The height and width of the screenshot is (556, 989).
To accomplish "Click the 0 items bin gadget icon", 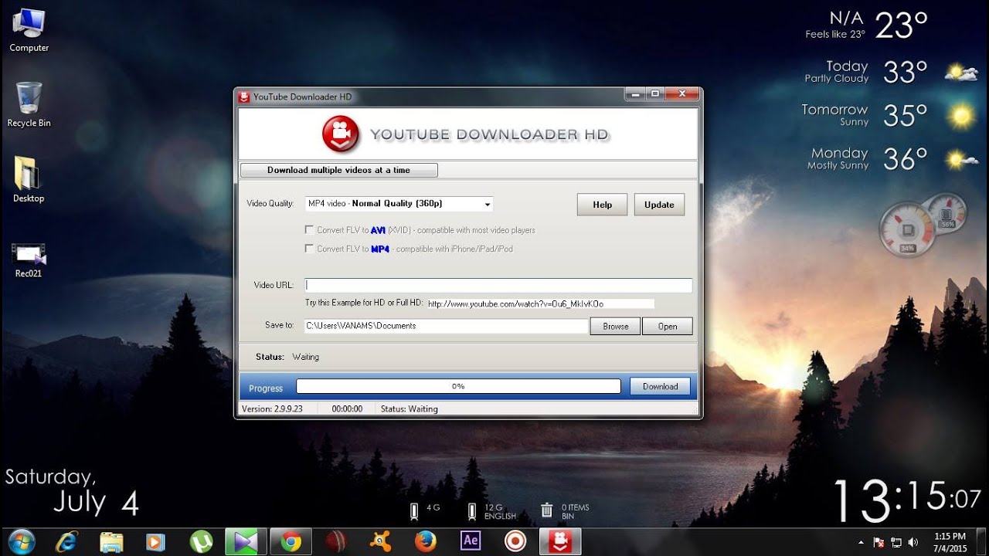I will 547,510.
